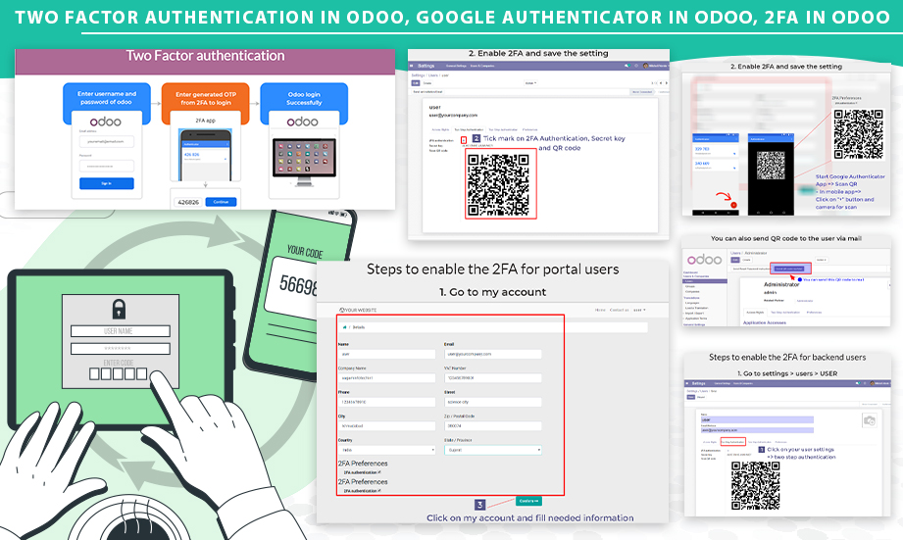Click the Street field in the portal form
The width and height of the screenshot is (903, 540).
pyautogui.click(x=492, y=402)
